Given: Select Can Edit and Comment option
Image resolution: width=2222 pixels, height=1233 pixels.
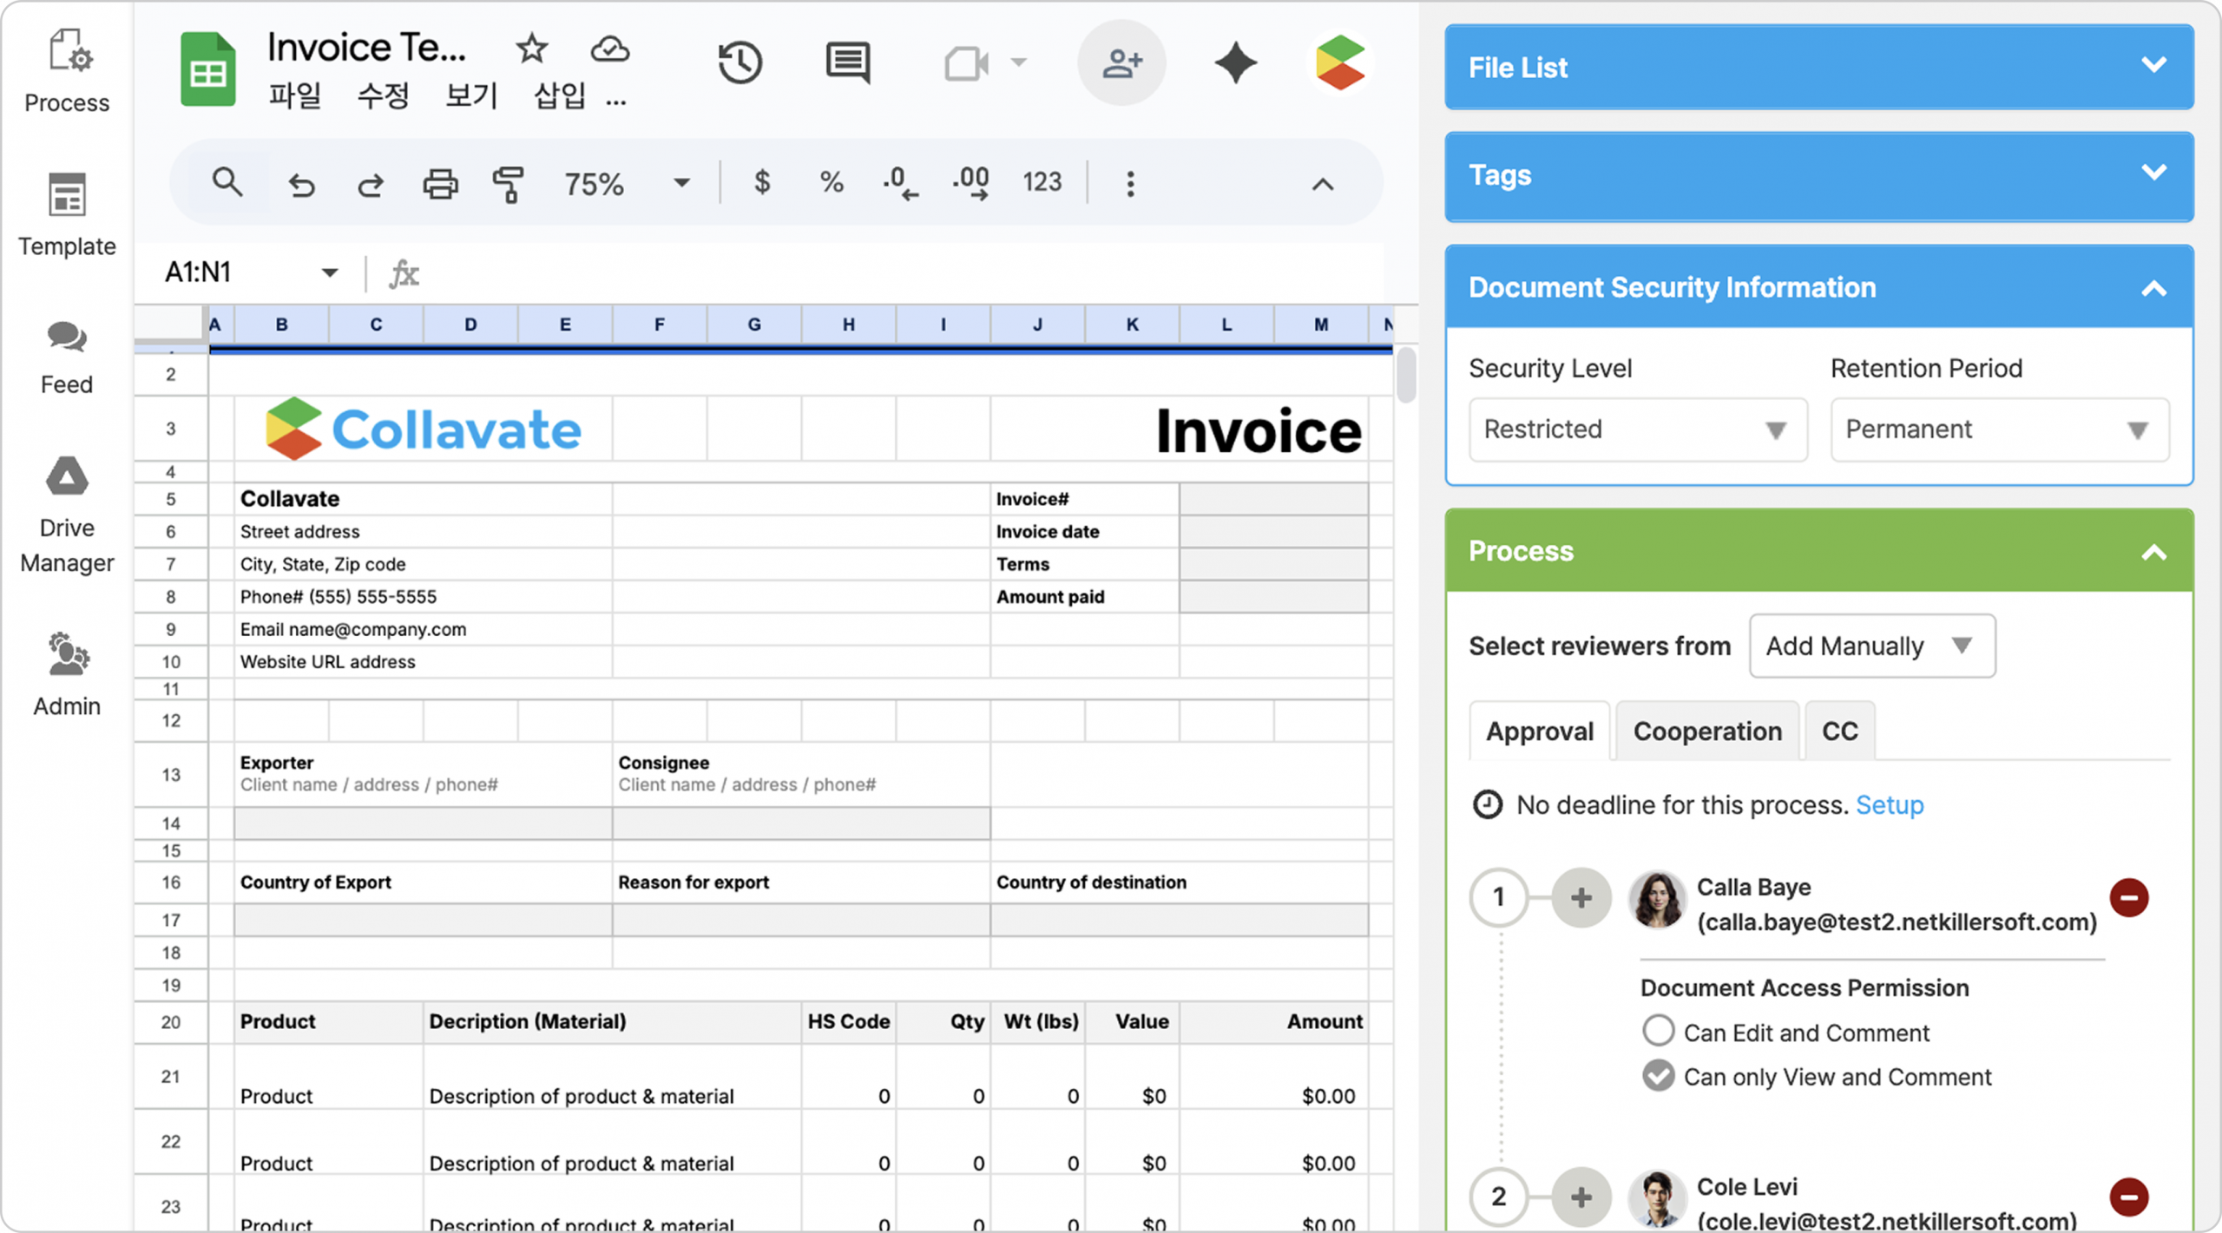Looking at the screenshot, I should [x=1658, y=1031].
